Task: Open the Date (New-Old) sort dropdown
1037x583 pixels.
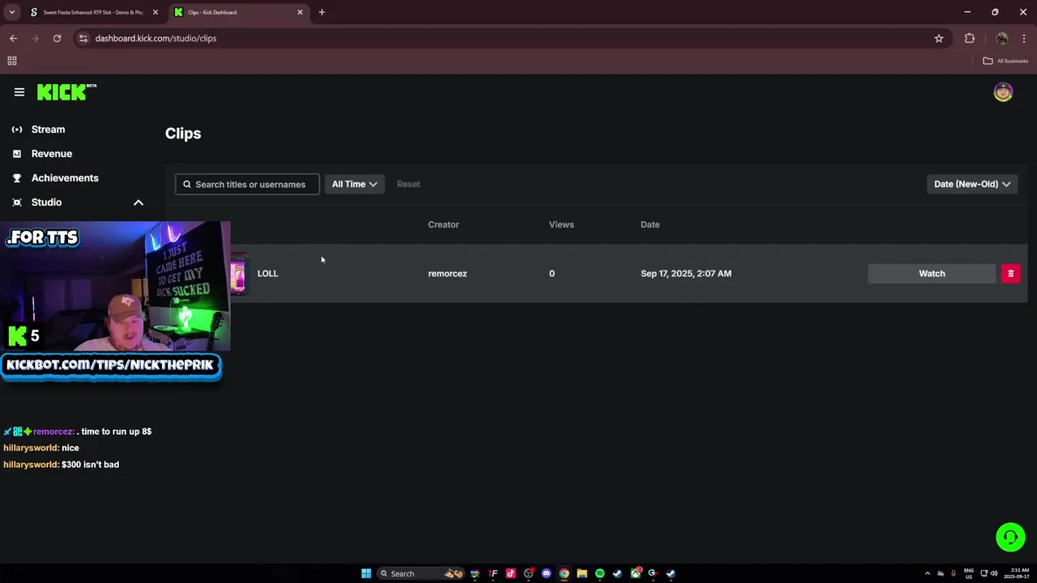Action: coord(972,184)
